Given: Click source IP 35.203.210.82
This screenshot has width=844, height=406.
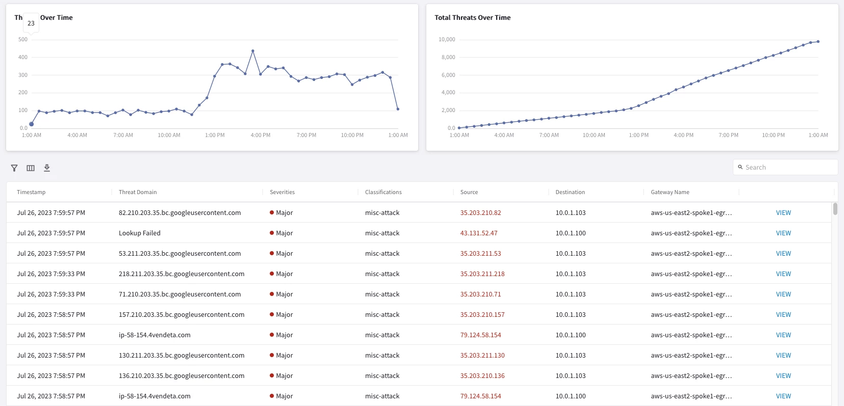Looking at the screenshot, I should click(x=480, y=212).
